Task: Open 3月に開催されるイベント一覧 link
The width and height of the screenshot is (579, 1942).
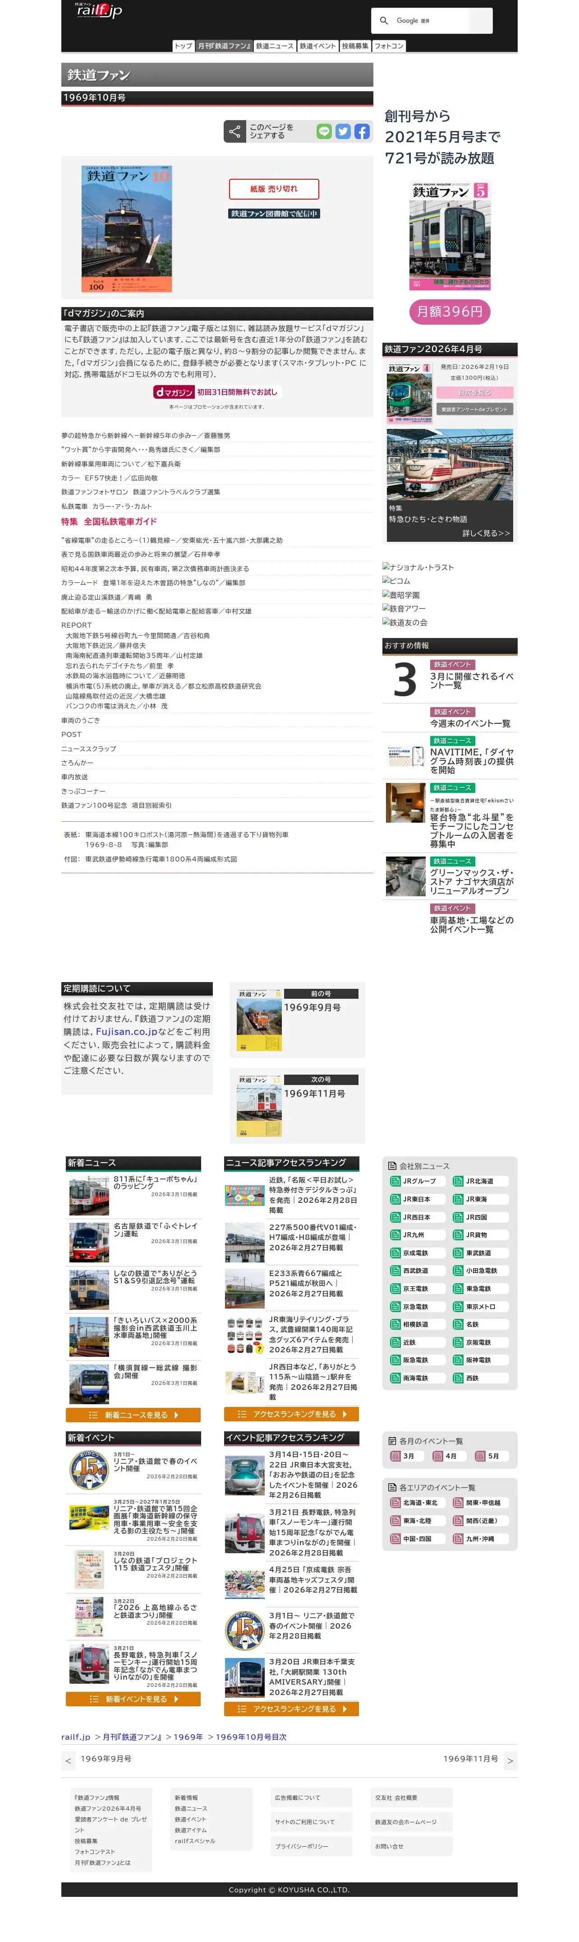Action: [472, 681]
